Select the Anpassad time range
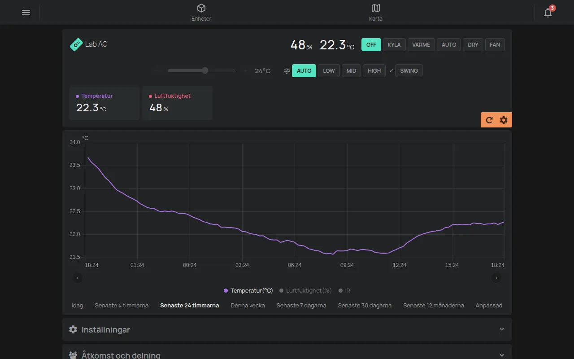 [489, 306]
